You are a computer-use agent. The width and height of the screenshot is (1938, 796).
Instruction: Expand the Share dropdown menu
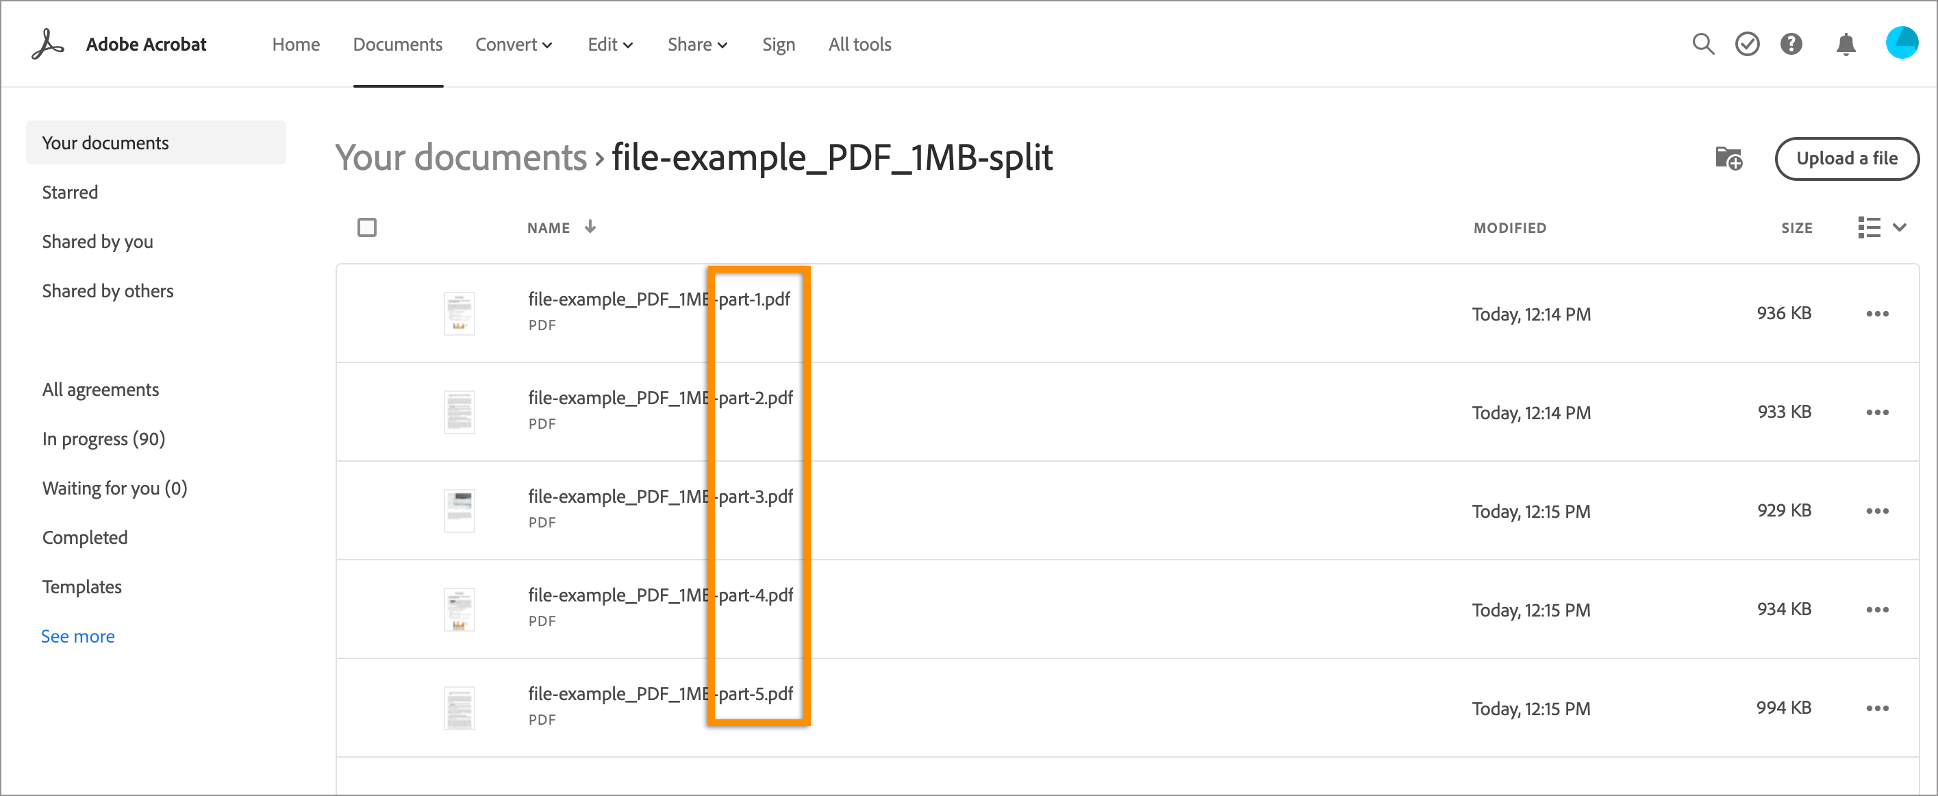[697, 45]
